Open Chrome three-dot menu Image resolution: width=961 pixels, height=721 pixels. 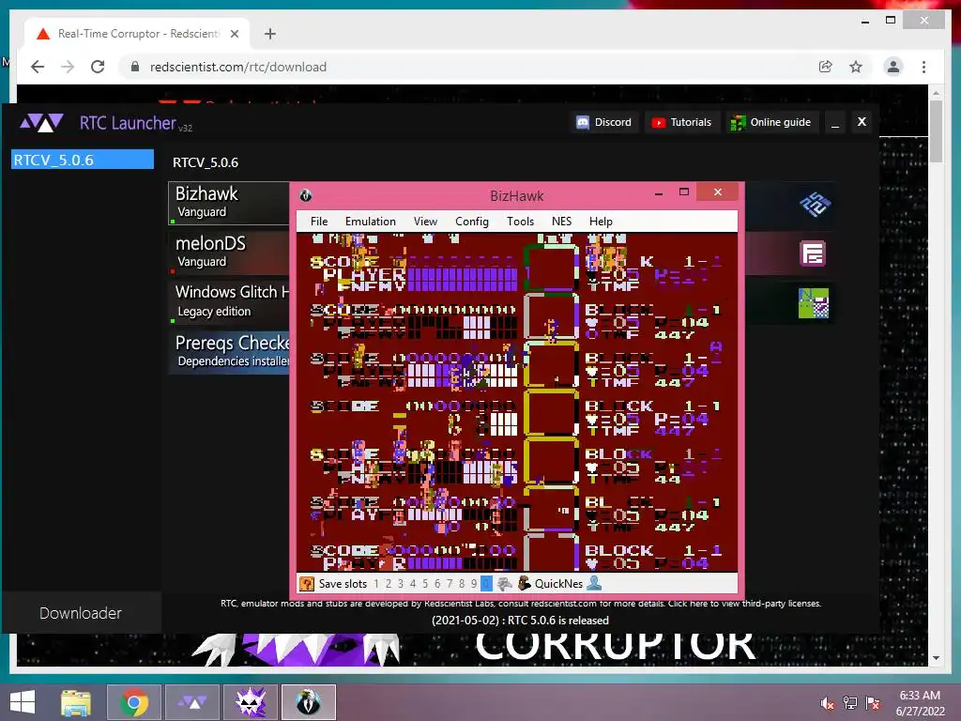(x=923, y=67)
